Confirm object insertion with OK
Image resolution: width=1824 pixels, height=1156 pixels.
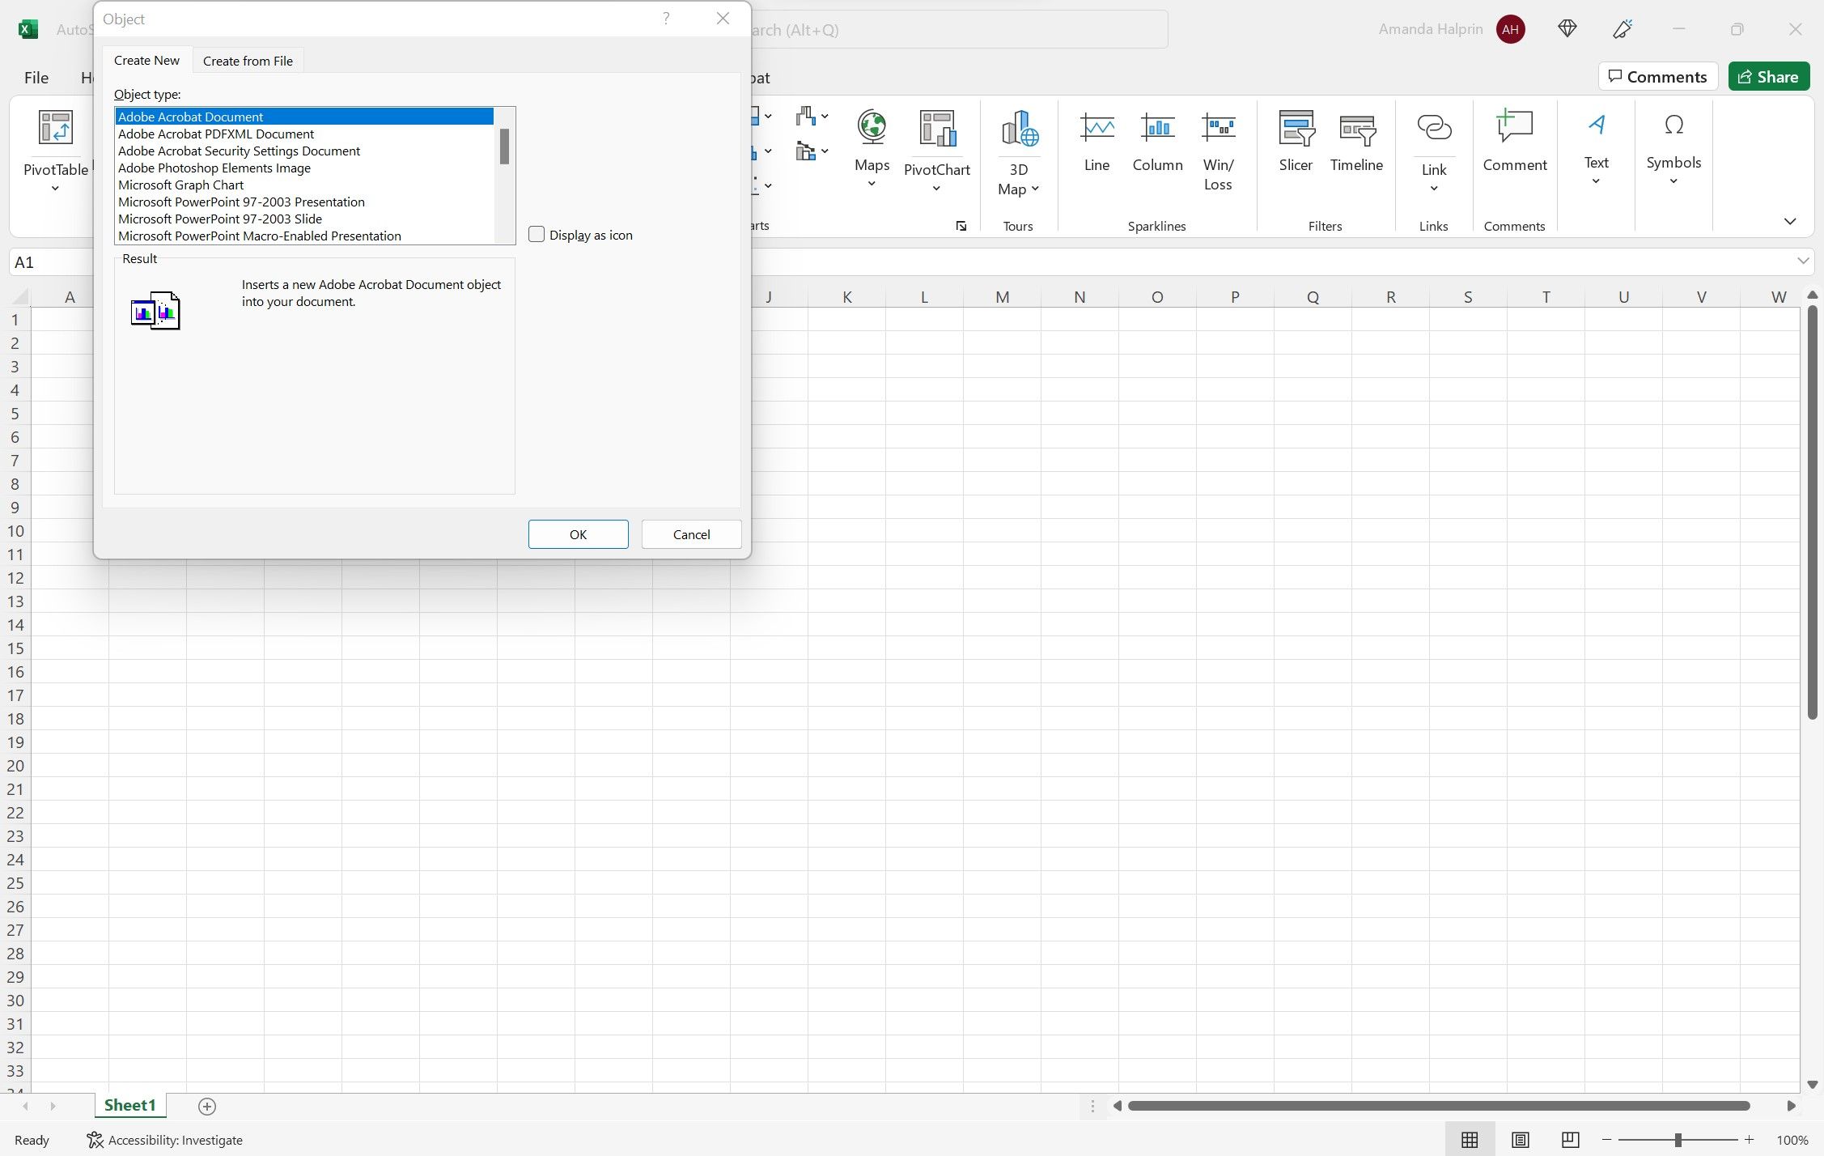(x=577, y=534)
